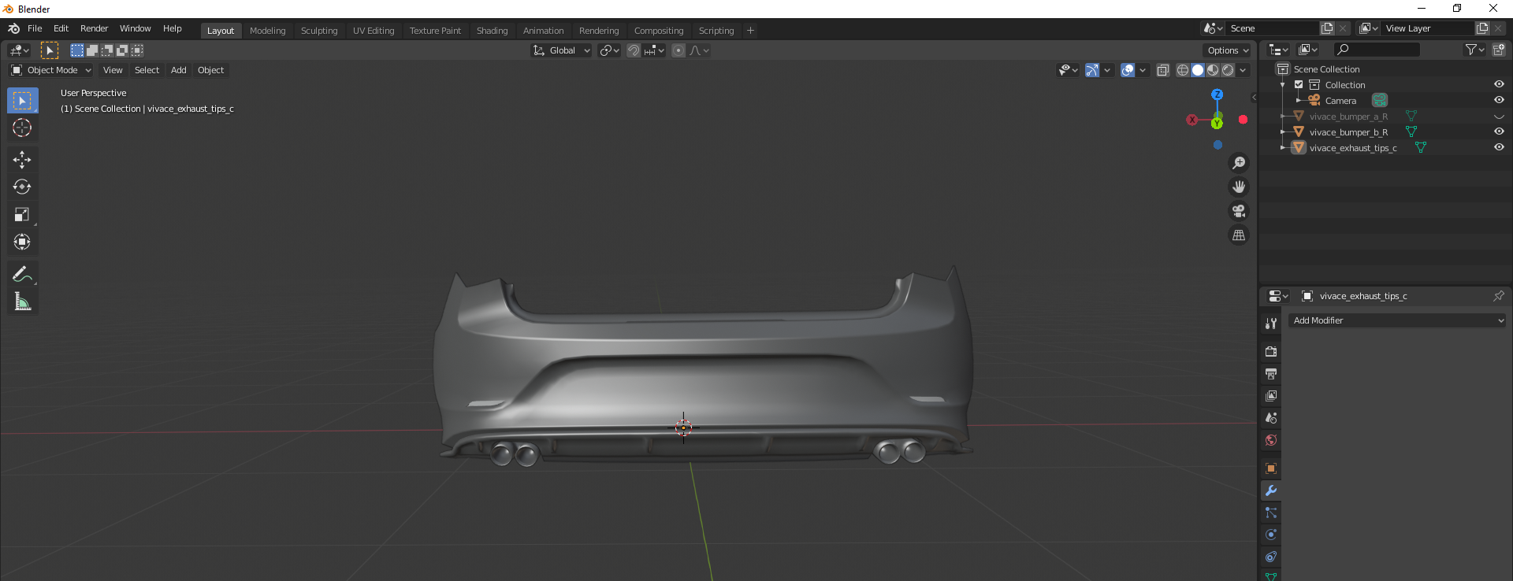Switch to the Sculpting workspace tab
Image resolution: width=1513 pixels, height=581 pixels.
tap(318, 31)
